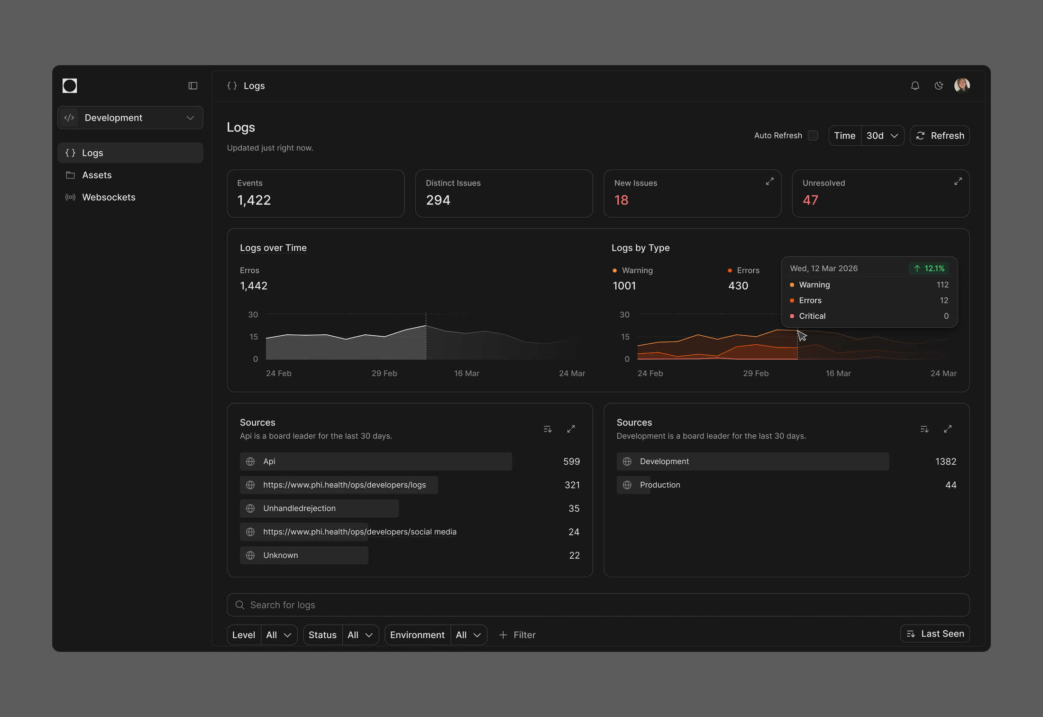Toggle dark mode moon icon
This screenshot has width=1043, height=717.
tap(939, 86)
